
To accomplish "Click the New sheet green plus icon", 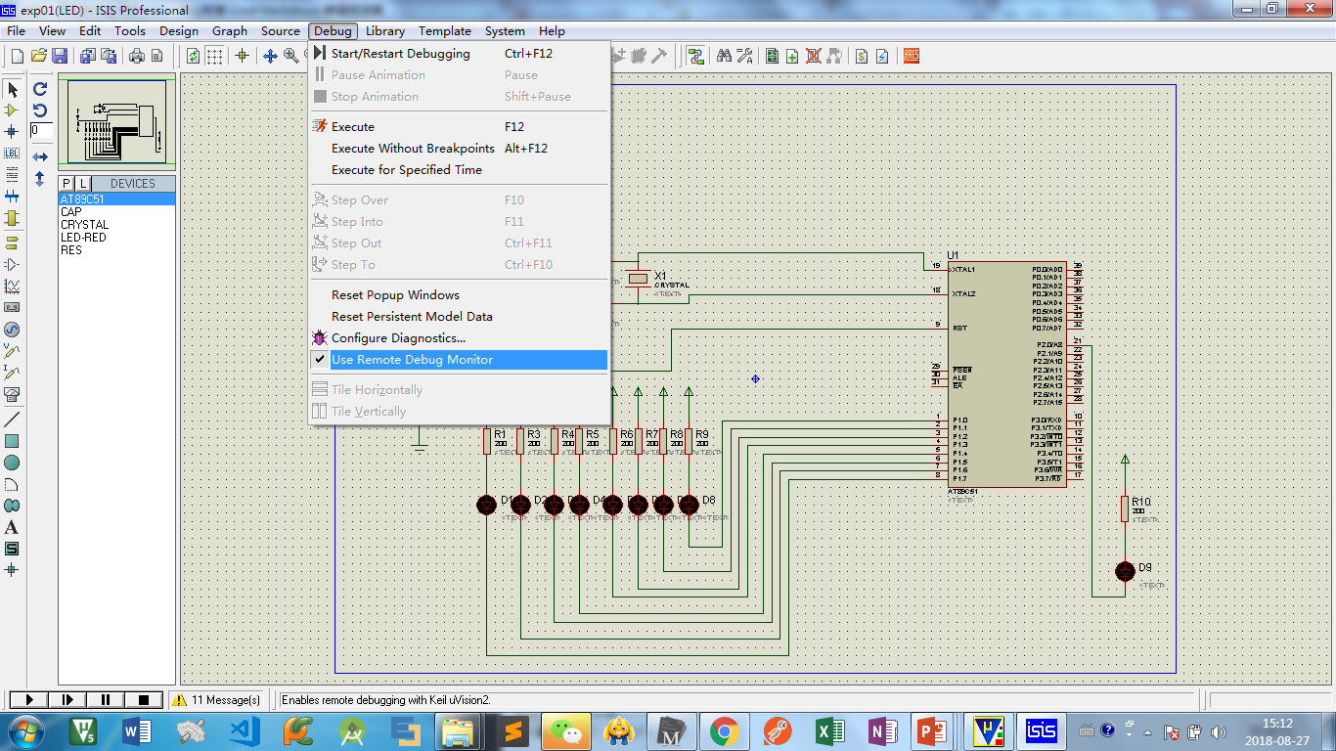I will coord(792,56).
